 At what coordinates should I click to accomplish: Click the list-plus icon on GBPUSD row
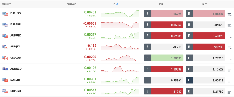pyautogui.click(x=229, y=92)
